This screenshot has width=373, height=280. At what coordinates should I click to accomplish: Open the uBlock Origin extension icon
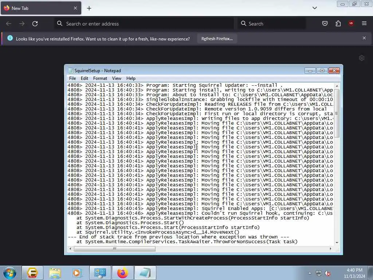(351, 23)
